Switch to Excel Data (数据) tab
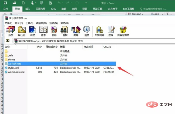Viewport: 175px width, 114px height. (64, 9)
